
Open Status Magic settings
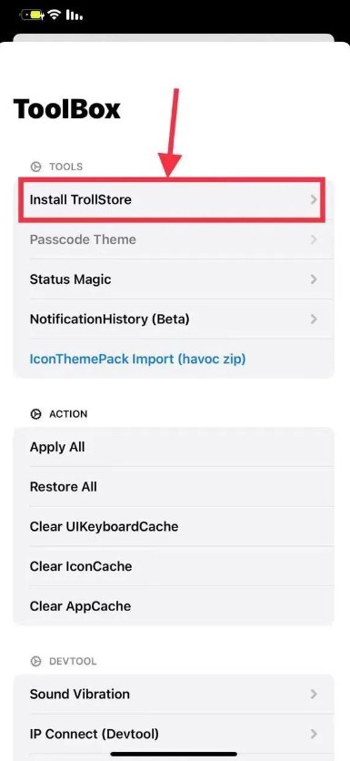pyautogui.click(x=173, y=279)
